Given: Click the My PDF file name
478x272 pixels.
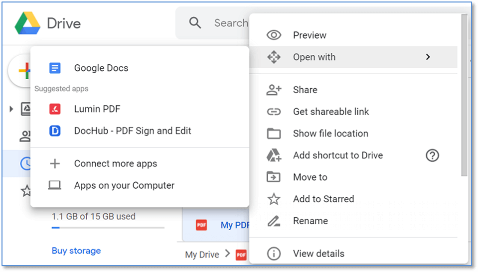Looking at the screenshot, I should click(235, 225).
